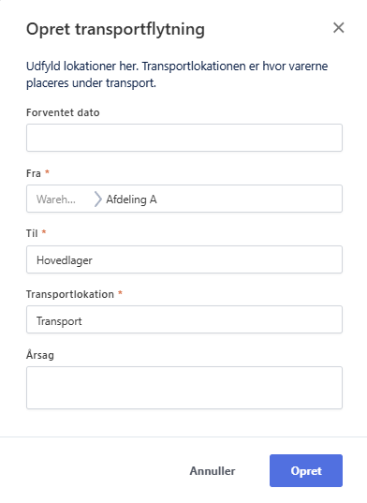Confirm with the blue Opret button
This screenshot has width=367, height=503.
(306, 470)
